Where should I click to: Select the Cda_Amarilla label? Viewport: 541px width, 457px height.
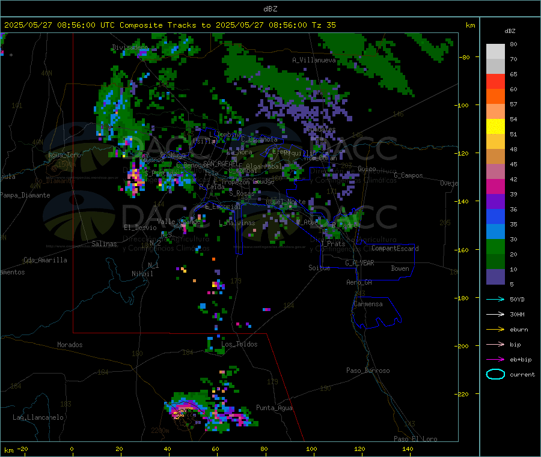pos(45,260)
